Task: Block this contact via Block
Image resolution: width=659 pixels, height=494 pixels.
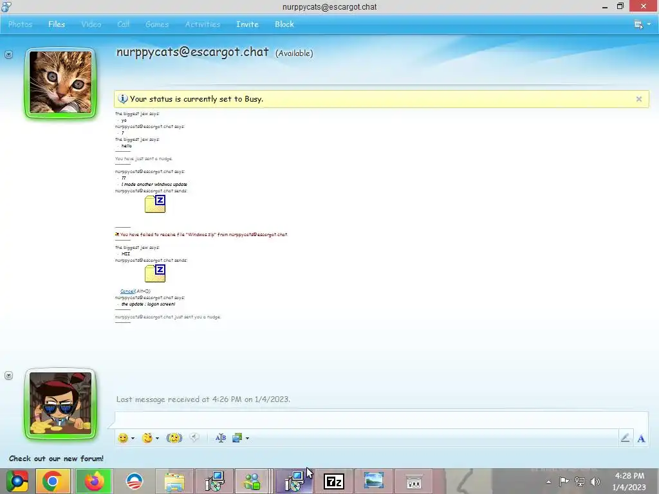Action: point(284,24)
